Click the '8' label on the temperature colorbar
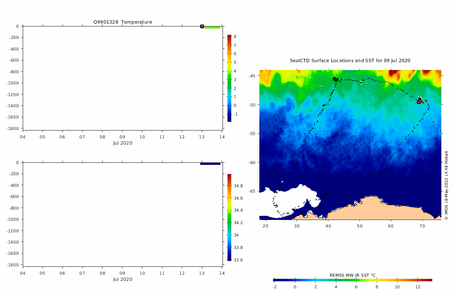 click(235, 36)
